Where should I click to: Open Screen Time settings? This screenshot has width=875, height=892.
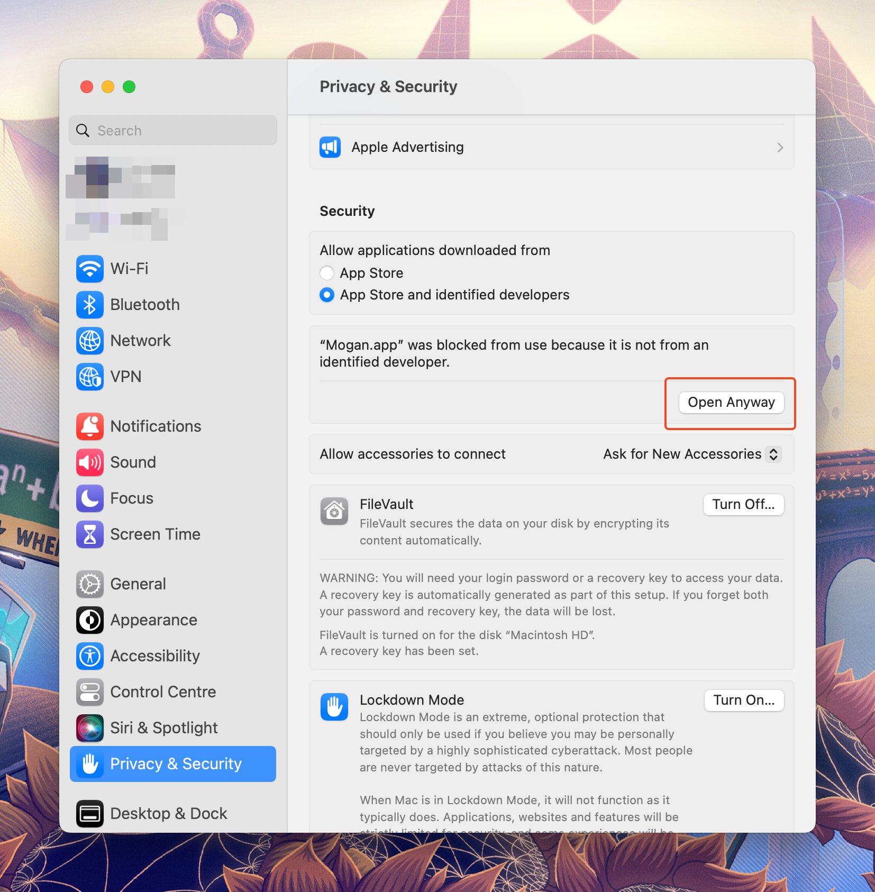point(155,534)
